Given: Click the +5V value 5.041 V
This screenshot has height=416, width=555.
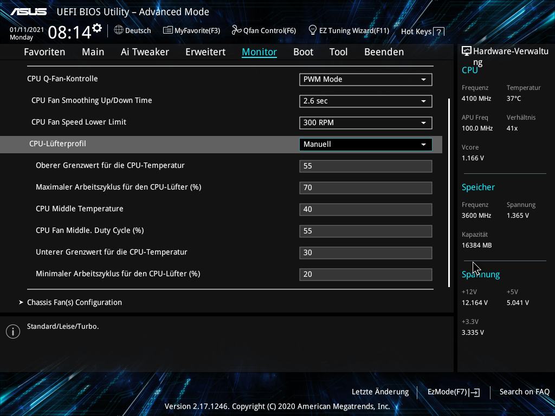Looking at the screenshot, I should (518, 303).
